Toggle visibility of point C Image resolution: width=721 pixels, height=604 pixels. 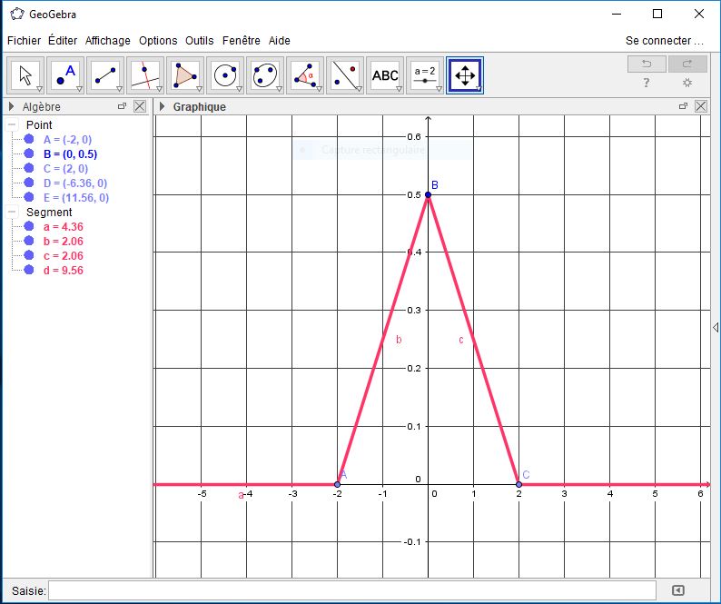pyautogui.click(x=29, y=168)
